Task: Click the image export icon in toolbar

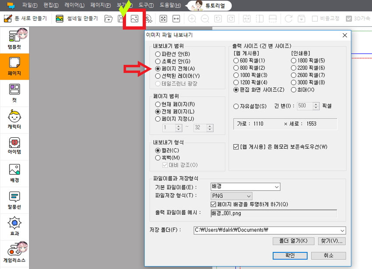Action: click(x=134, y=19)
